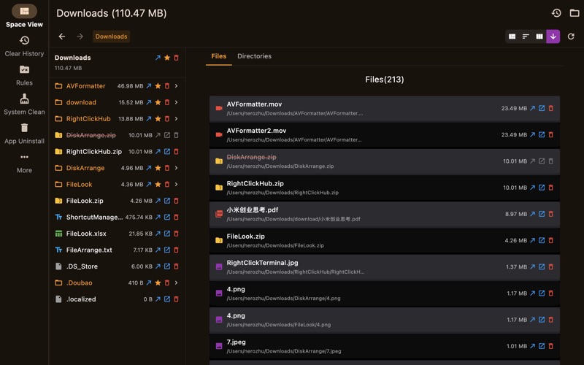Select the download folder row
The width and height of the screenshot is (584, 365).
(x=117, y=102)
